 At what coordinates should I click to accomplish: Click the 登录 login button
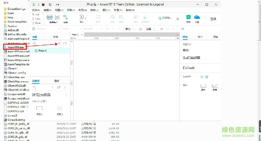click(x=213, y=19)
